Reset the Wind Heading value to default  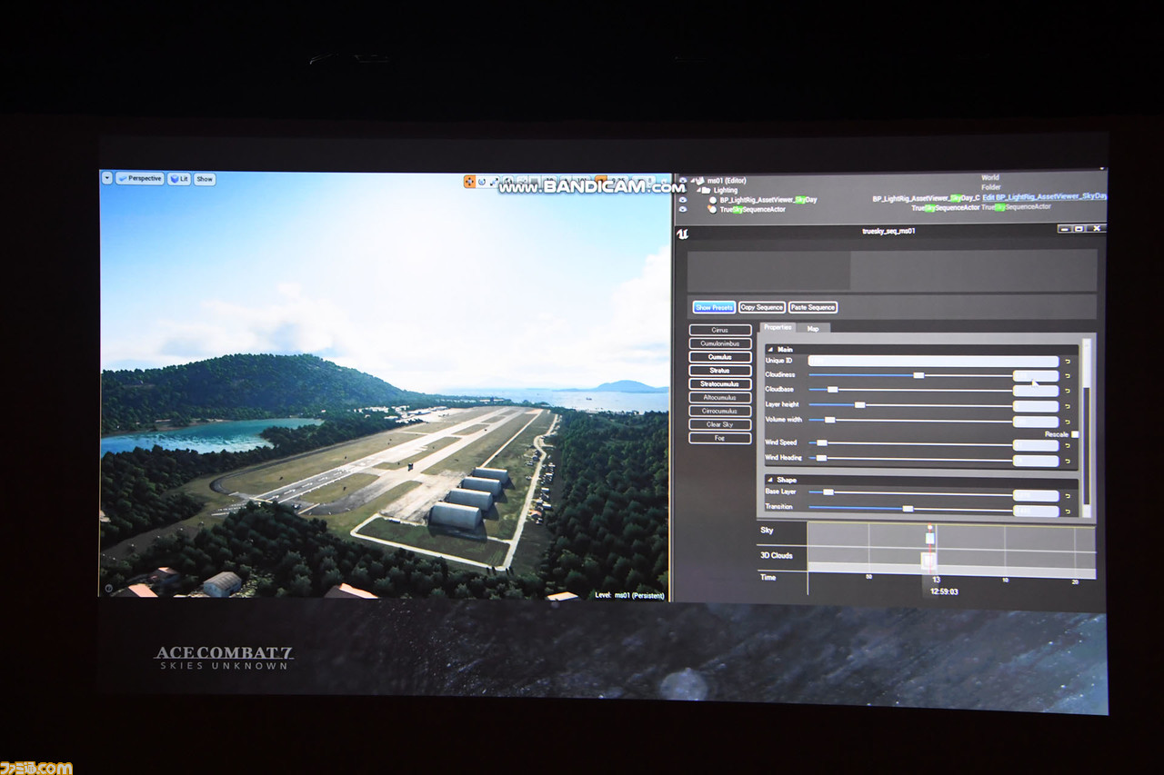click(1068, 461)
